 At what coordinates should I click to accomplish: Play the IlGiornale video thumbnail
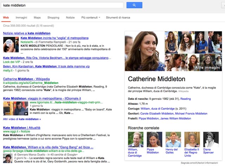click(x=15, y=108)
